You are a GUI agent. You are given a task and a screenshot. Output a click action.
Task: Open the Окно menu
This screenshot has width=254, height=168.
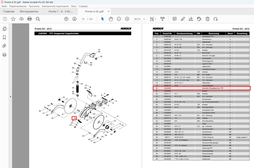click(x=74, y=6)
